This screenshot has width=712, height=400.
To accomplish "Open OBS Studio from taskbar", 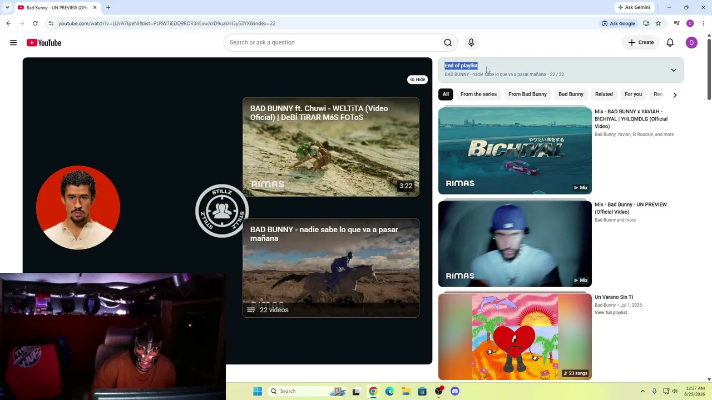I will coord(439,391).
